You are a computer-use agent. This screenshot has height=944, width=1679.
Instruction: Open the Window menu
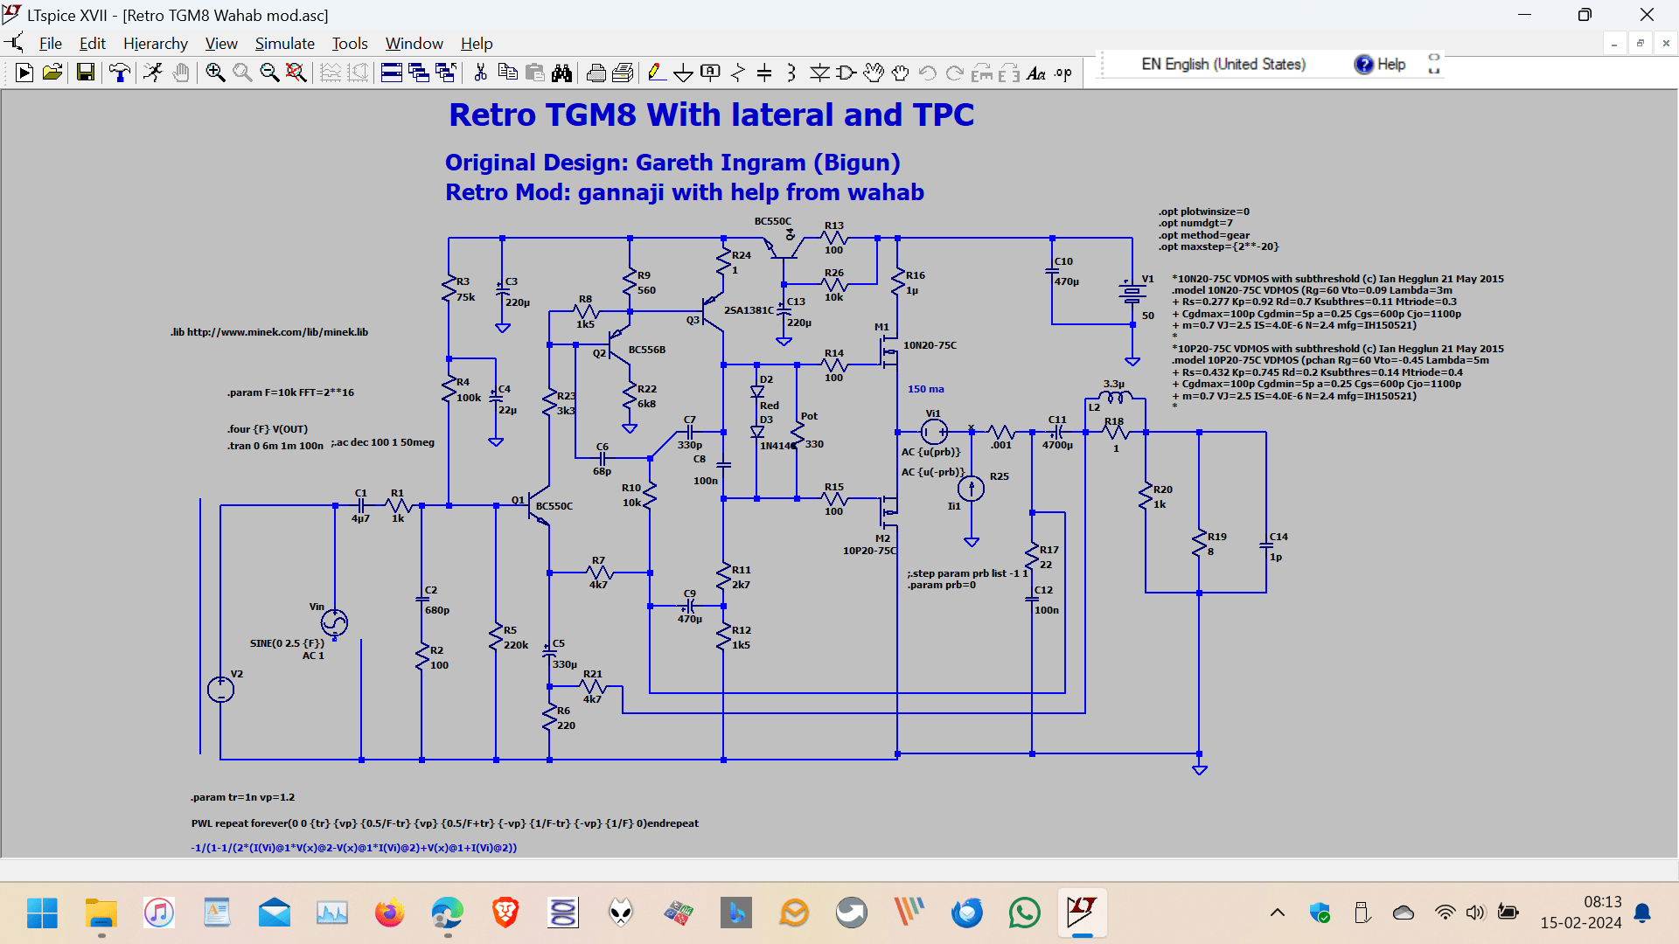click(x=414, y=44)
